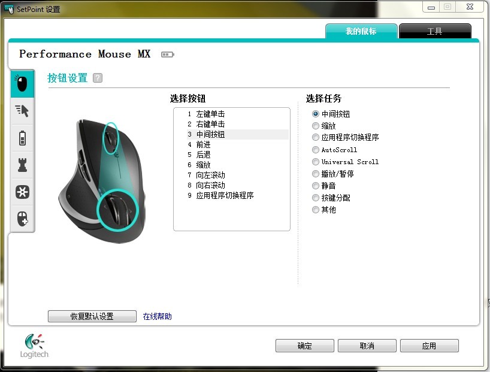Click the 恢复默认设置 button

92,316
